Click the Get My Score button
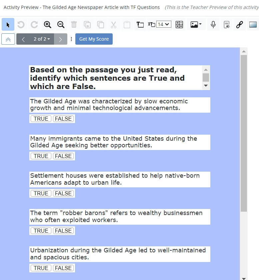This screenshot has height=280, width=259. click(94, 39)
